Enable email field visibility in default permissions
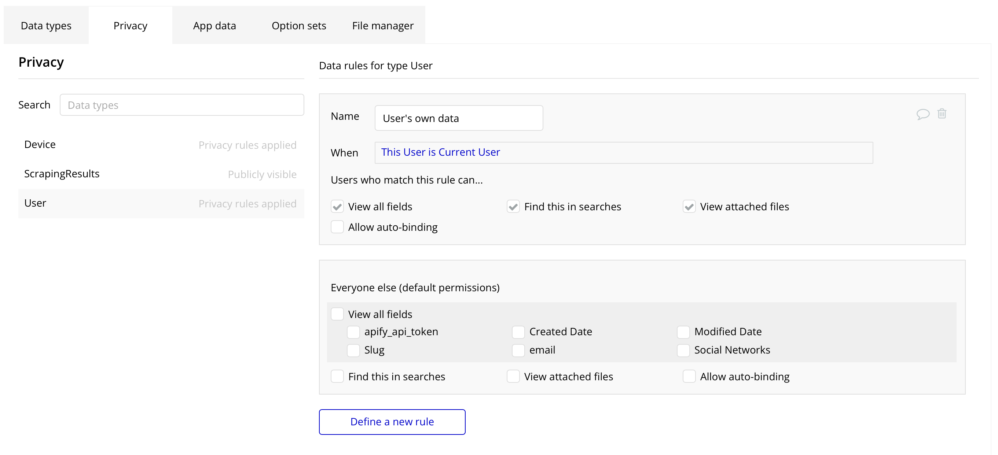Screen dimensions: 998x455 click(518, 350)
